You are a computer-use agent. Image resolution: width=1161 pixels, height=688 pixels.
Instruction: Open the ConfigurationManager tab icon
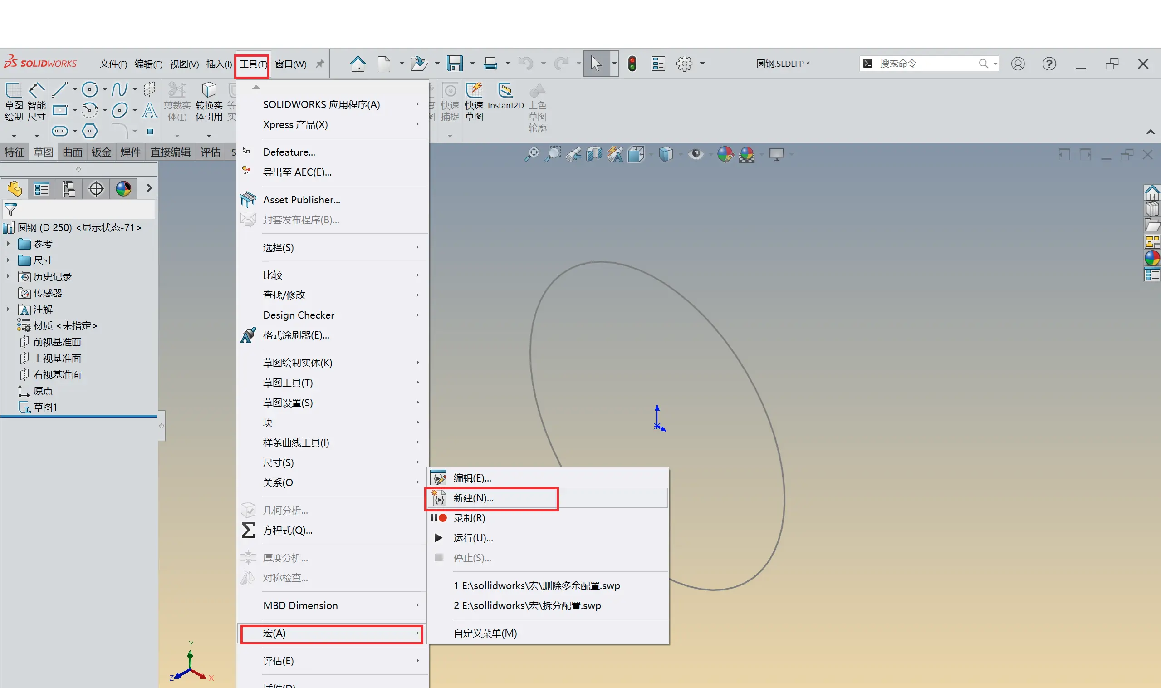pos(69,189)
